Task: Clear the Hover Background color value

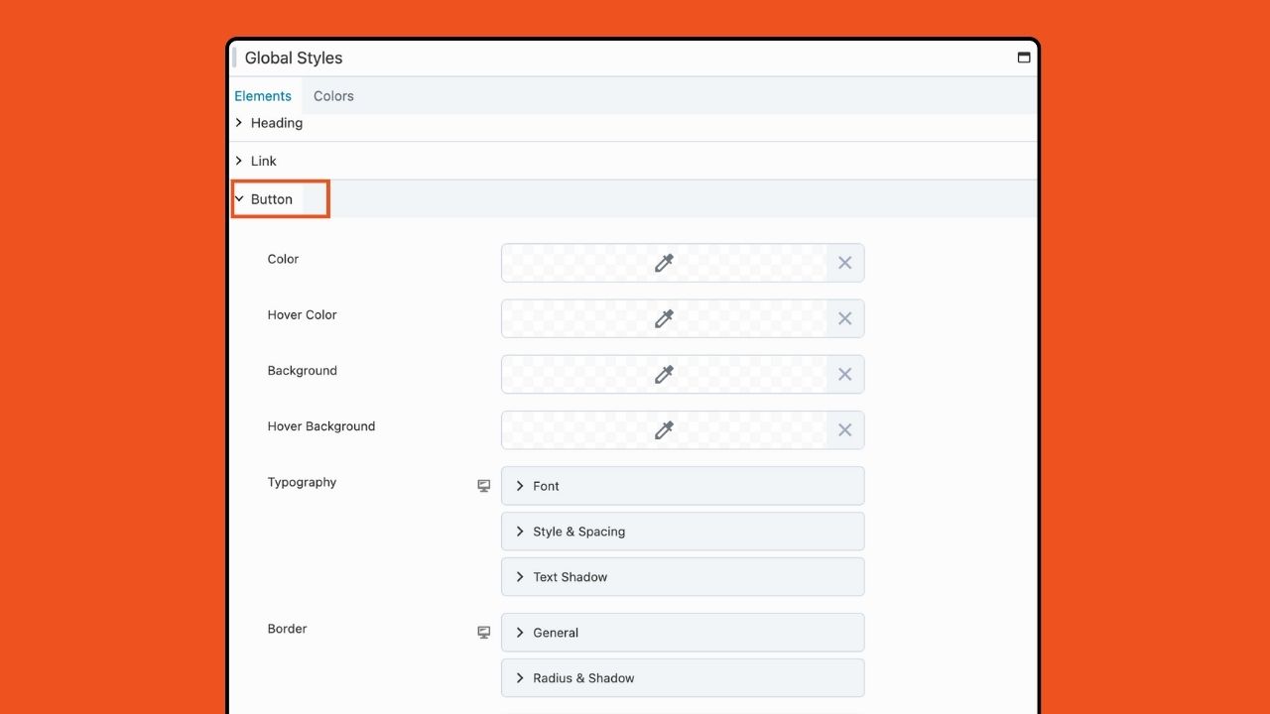Action: click(x=844, y=430)
